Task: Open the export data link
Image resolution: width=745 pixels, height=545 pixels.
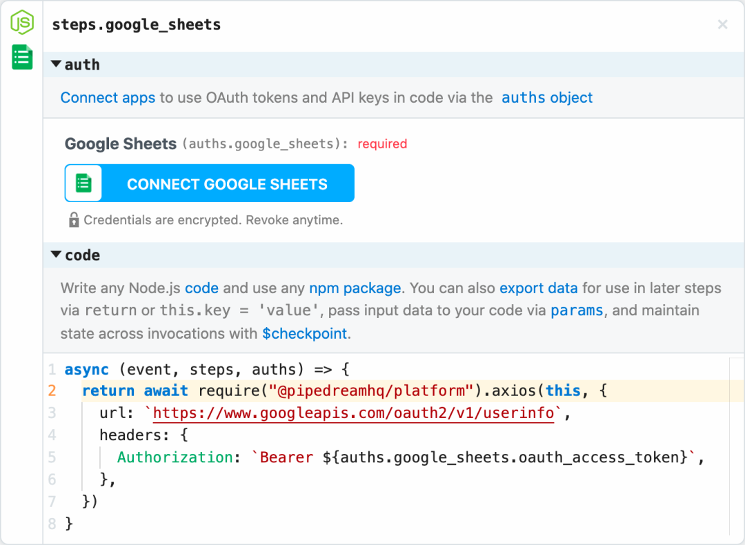Action: click(x=538, y=288)
